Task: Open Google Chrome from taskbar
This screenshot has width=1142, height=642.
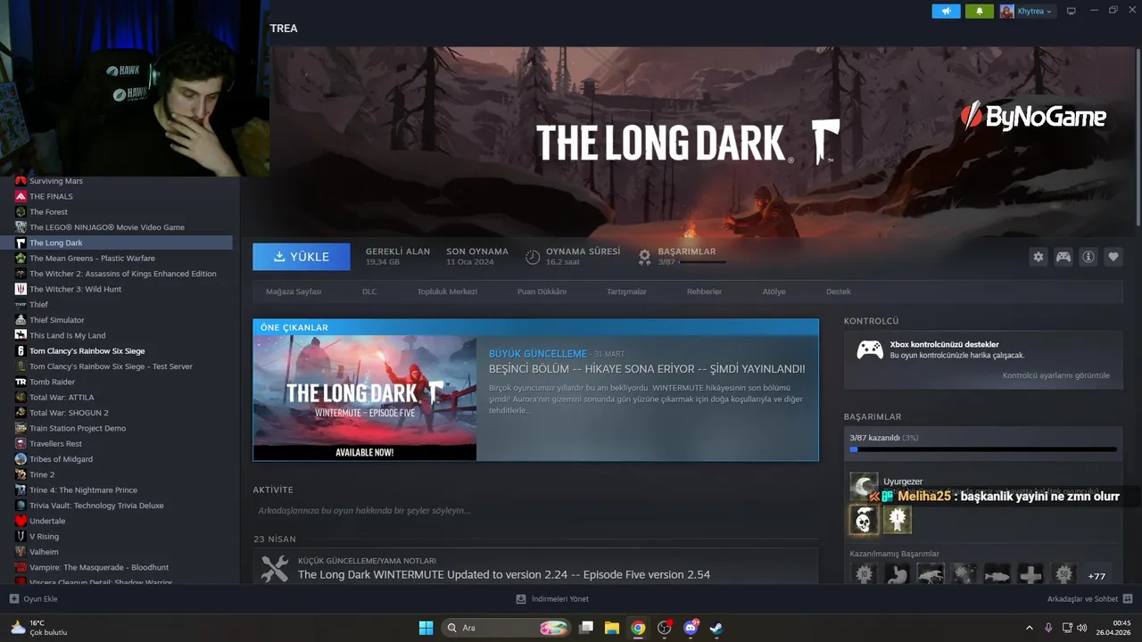Action: (638, 628)
